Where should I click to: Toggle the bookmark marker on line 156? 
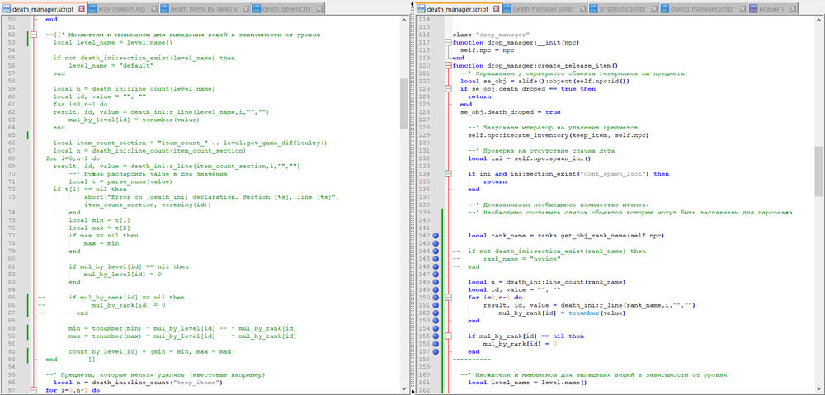[436, 343]
